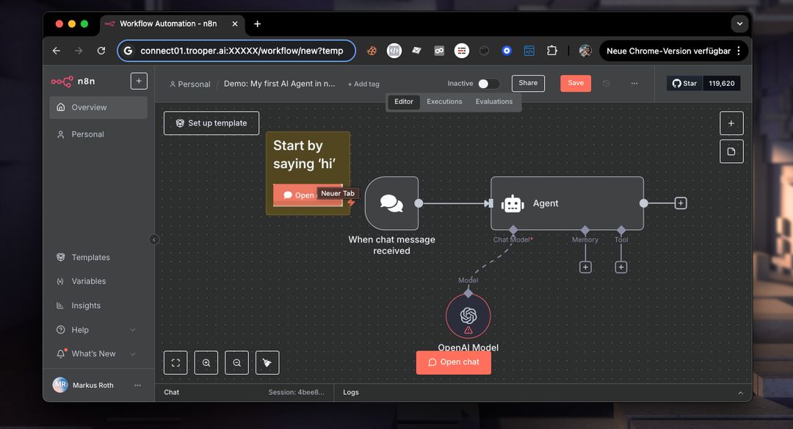Add a Tool sub-node with plus
The width and height of the screenshot is (793, 429).
coord(621,267)
